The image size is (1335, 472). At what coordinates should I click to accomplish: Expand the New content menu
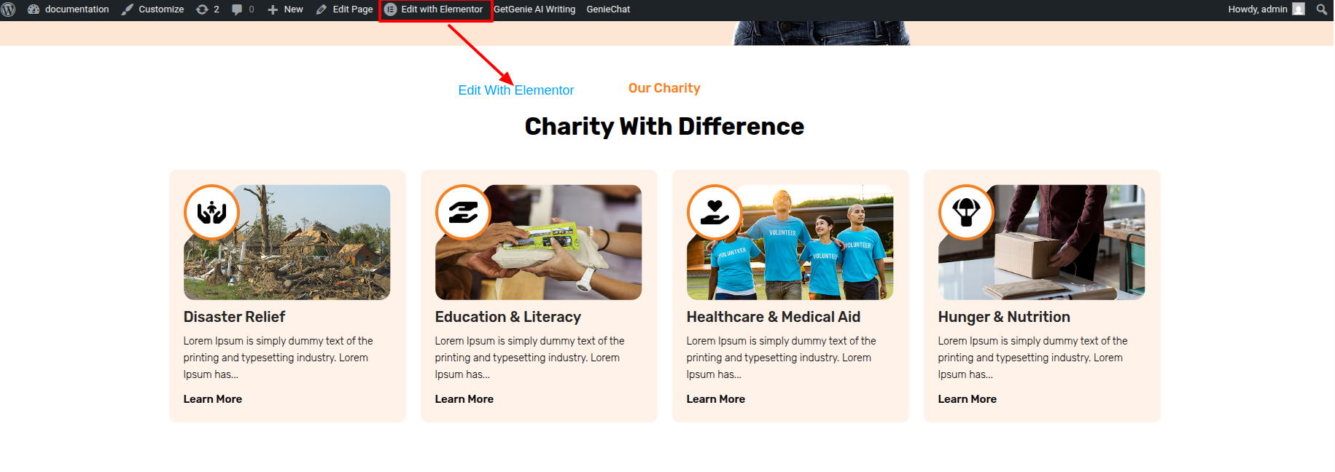[x=285, y=9]
